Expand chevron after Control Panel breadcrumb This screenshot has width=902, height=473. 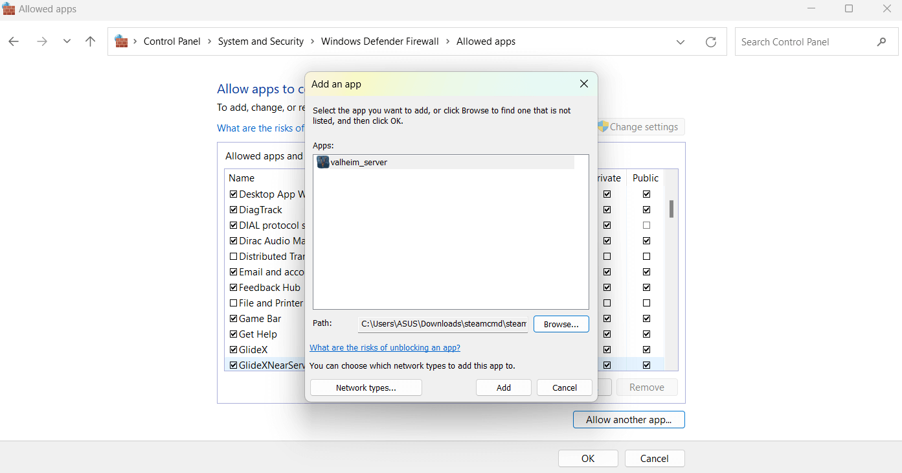pyautogui.click(x=209, y=41)
